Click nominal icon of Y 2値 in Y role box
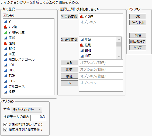This screenshot has width=152, height=136. (x=82, y=17)
